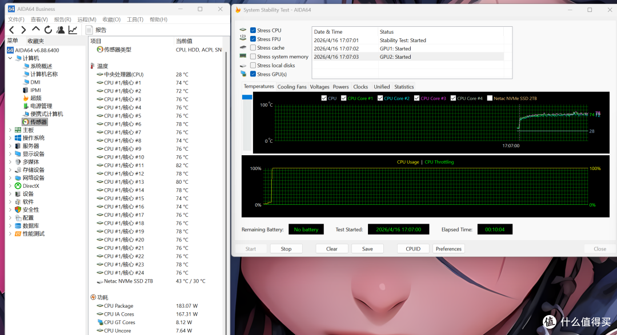Uncheck the CPU graph legend checkbox
Viewport: 617px width, 335px height.
(x=324, y=98)
